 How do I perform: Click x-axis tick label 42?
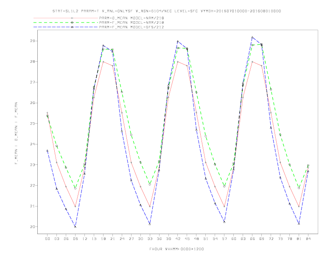(x=178, y=239)
